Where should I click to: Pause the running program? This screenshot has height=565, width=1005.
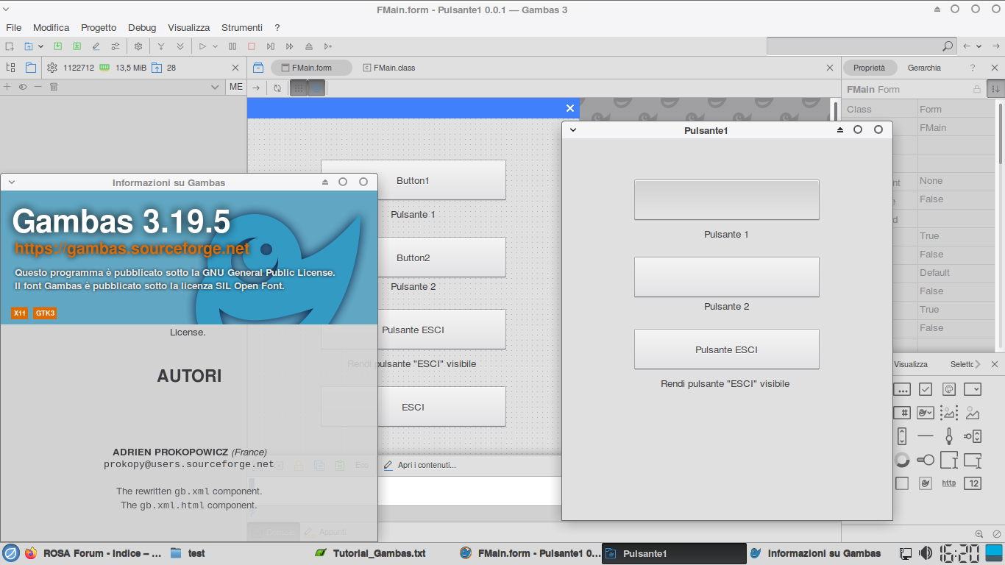[x=232, y=46]
